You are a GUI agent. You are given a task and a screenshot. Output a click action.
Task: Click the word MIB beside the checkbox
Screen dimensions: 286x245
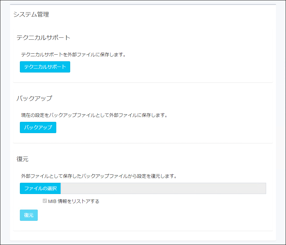[x=52, y=201]
